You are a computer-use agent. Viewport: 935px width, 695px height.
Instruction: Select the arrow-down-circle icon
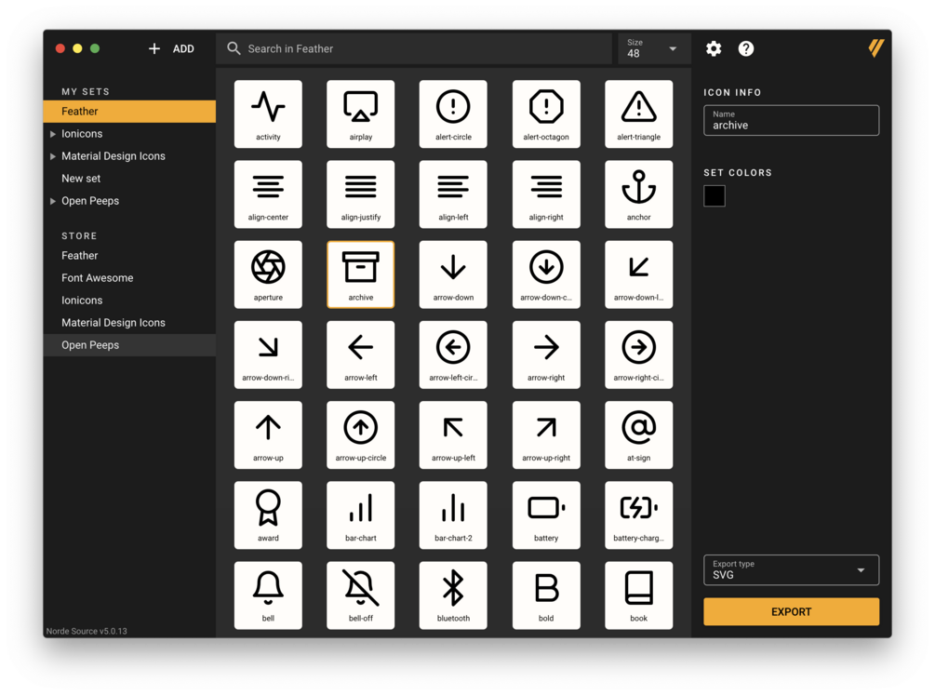[x=546, y=274]
